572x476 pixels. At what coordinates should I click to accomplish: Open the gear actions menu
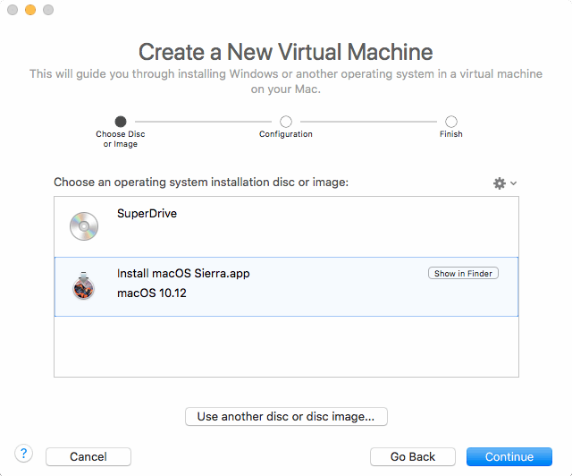click(505, 183)
